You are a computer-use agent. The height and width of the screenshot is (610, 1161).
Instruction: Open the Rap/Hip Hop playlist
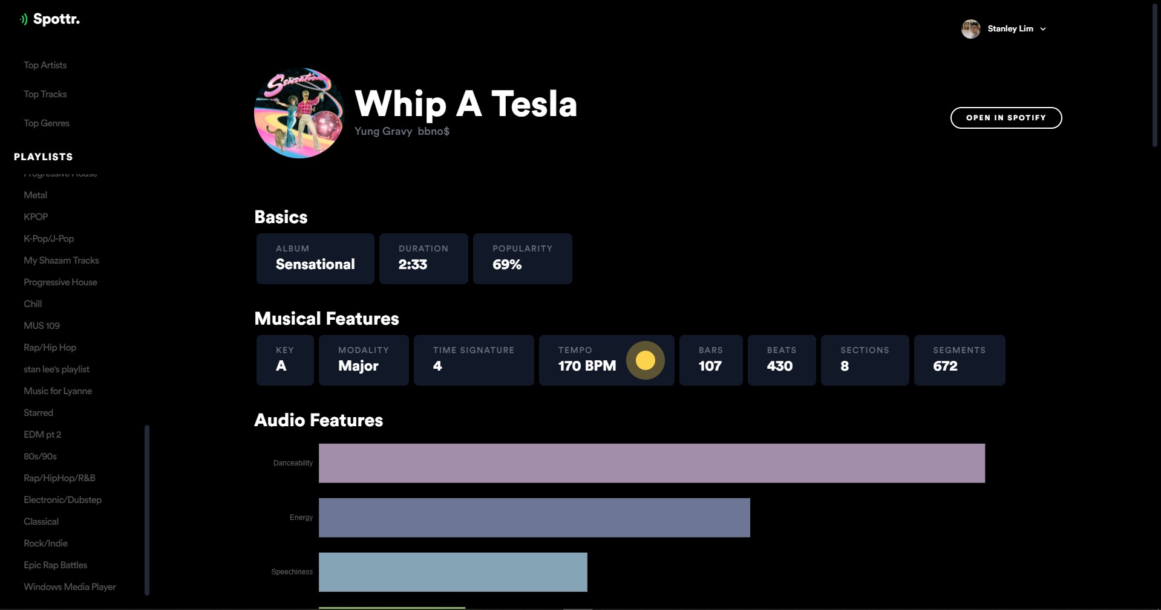50,348
